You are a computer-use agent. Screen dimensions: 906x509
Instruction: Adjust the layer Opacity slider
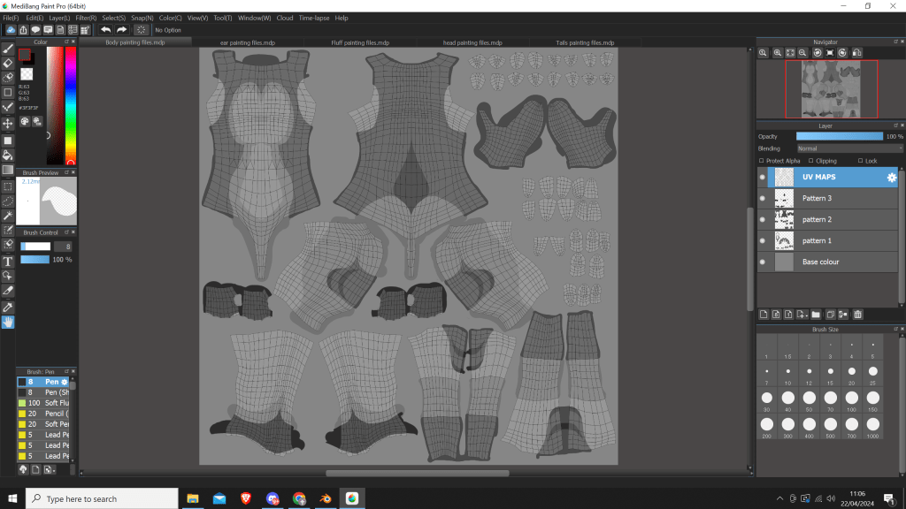[x=839, y=136]
